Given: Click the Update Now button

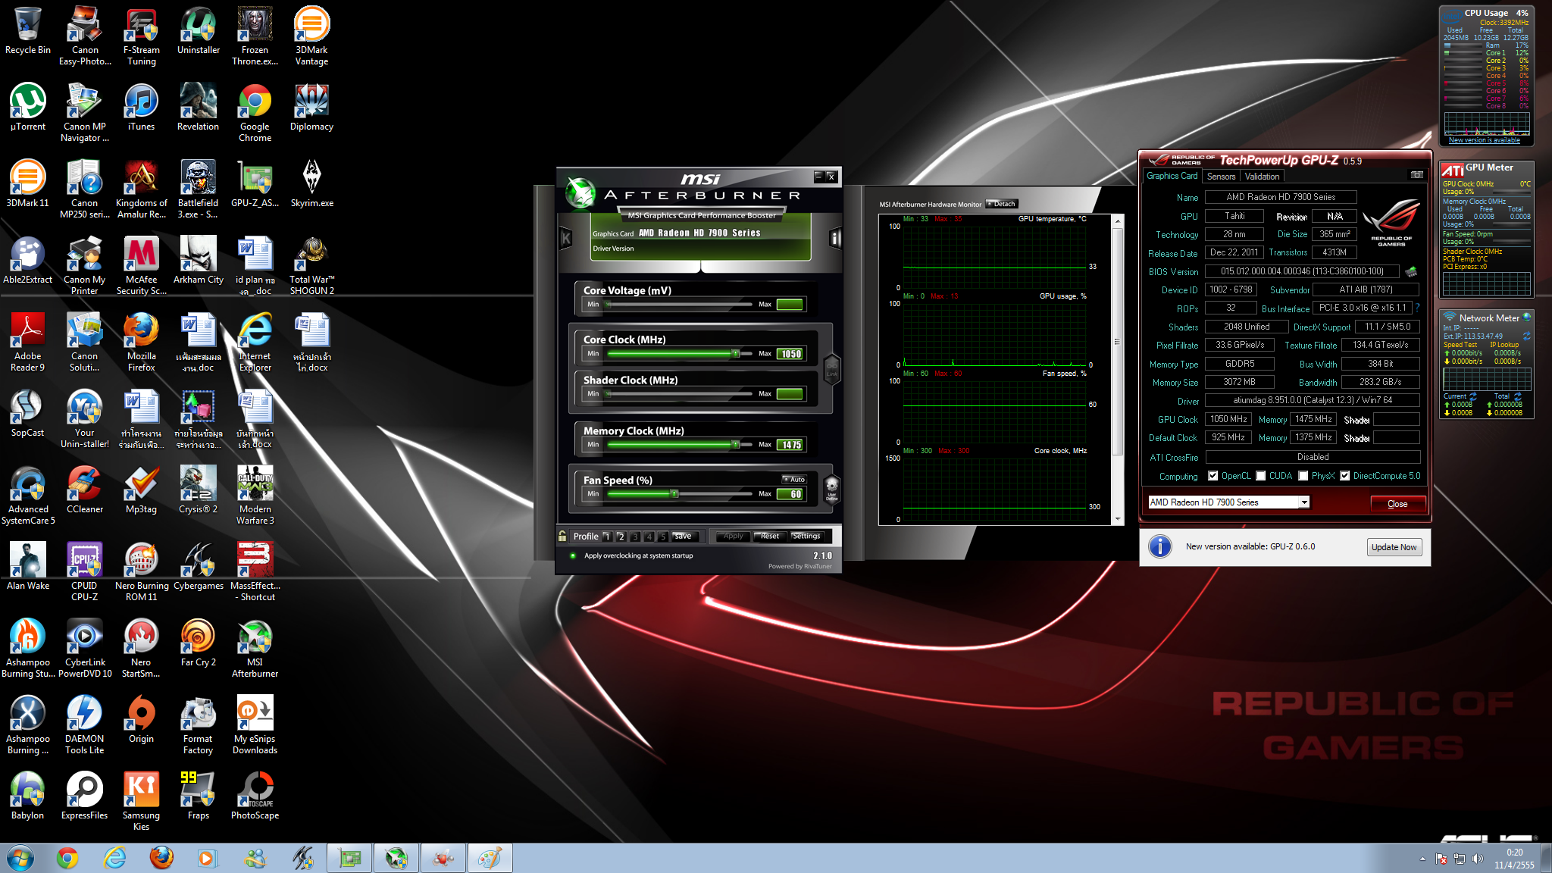Looking at the screenshot, I should pyautogui.click(x=1394, y=547).
